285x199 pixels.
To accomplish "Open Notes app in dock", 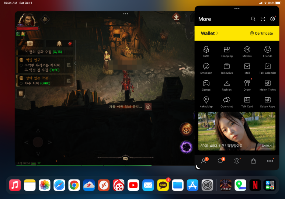I will tap(29, 185).
